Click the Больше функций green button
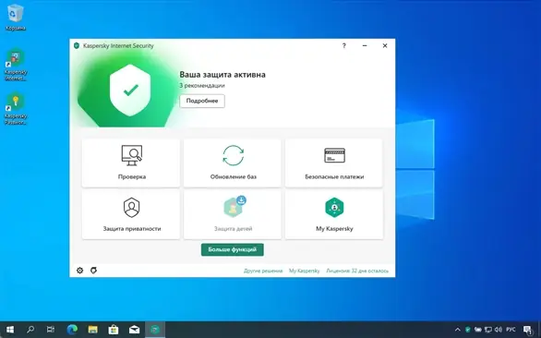541x338 pixels. (233, 249)
